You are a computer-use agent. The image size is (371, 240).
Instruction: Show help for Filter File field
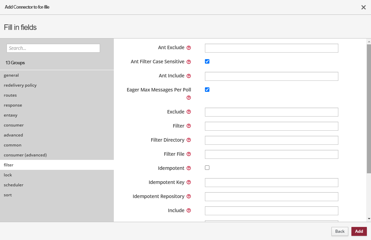[188, 154]
